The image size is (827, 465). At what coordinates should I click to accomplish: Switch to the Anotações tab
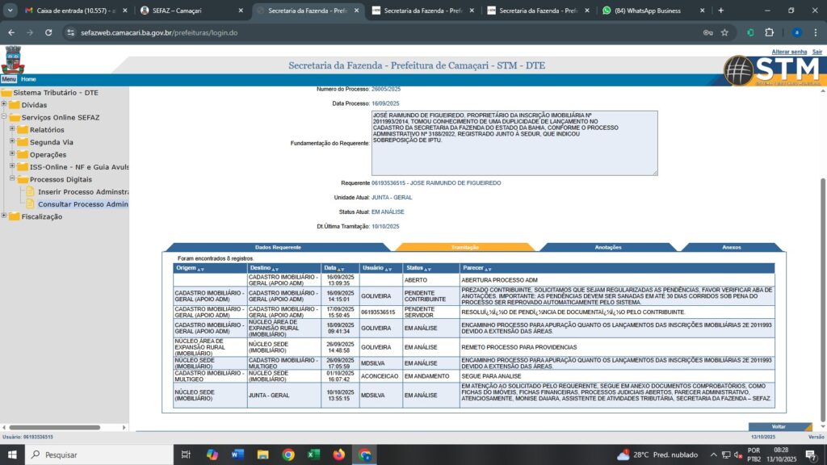(x=607, y=247)
